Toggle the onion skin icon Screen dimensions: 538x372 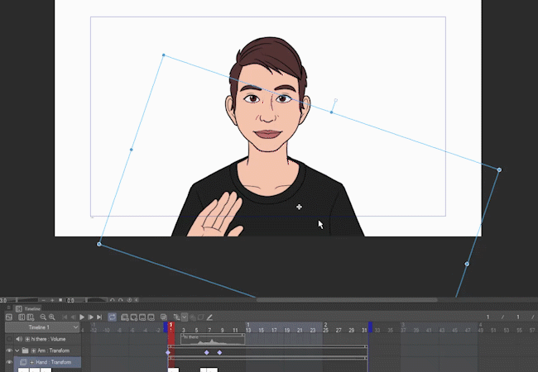click(x=164, y=317)
